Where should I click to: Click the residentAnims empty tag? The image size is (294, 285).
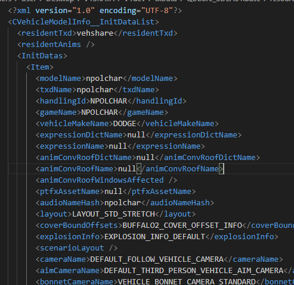(x=56, y=45)
